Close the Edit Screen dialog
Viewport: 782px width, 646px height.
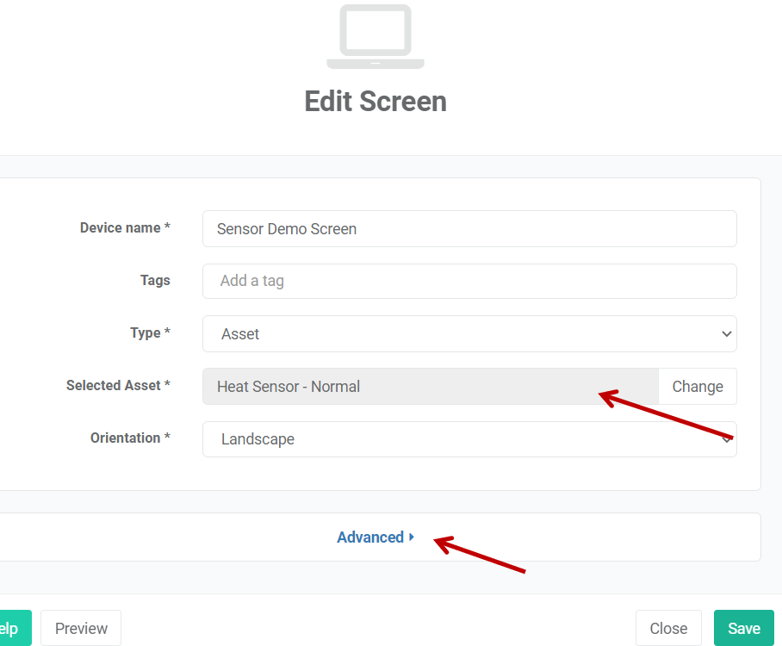tap(668, 628)
